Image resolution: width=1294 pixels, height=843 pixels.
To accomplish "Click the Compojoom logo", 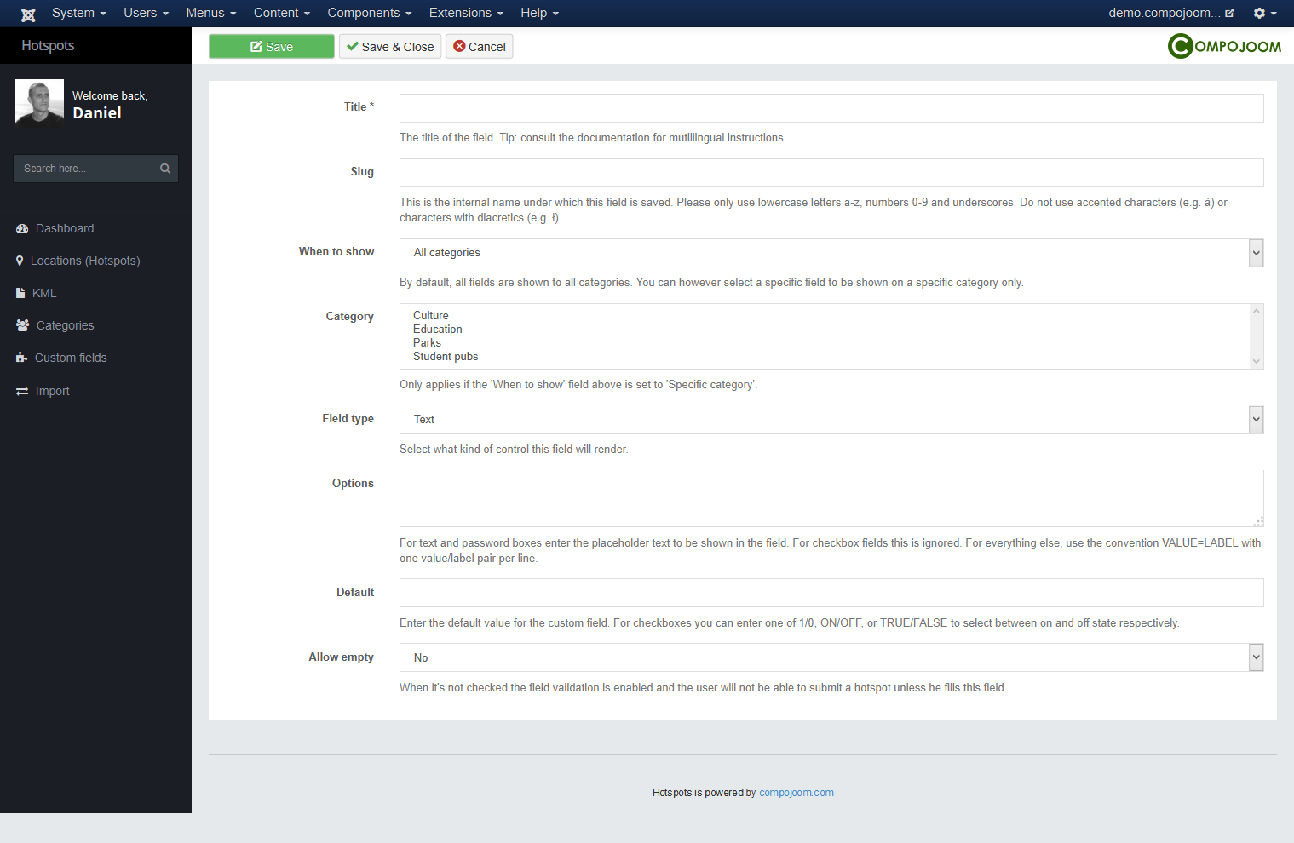I will tap(1224, 46).
